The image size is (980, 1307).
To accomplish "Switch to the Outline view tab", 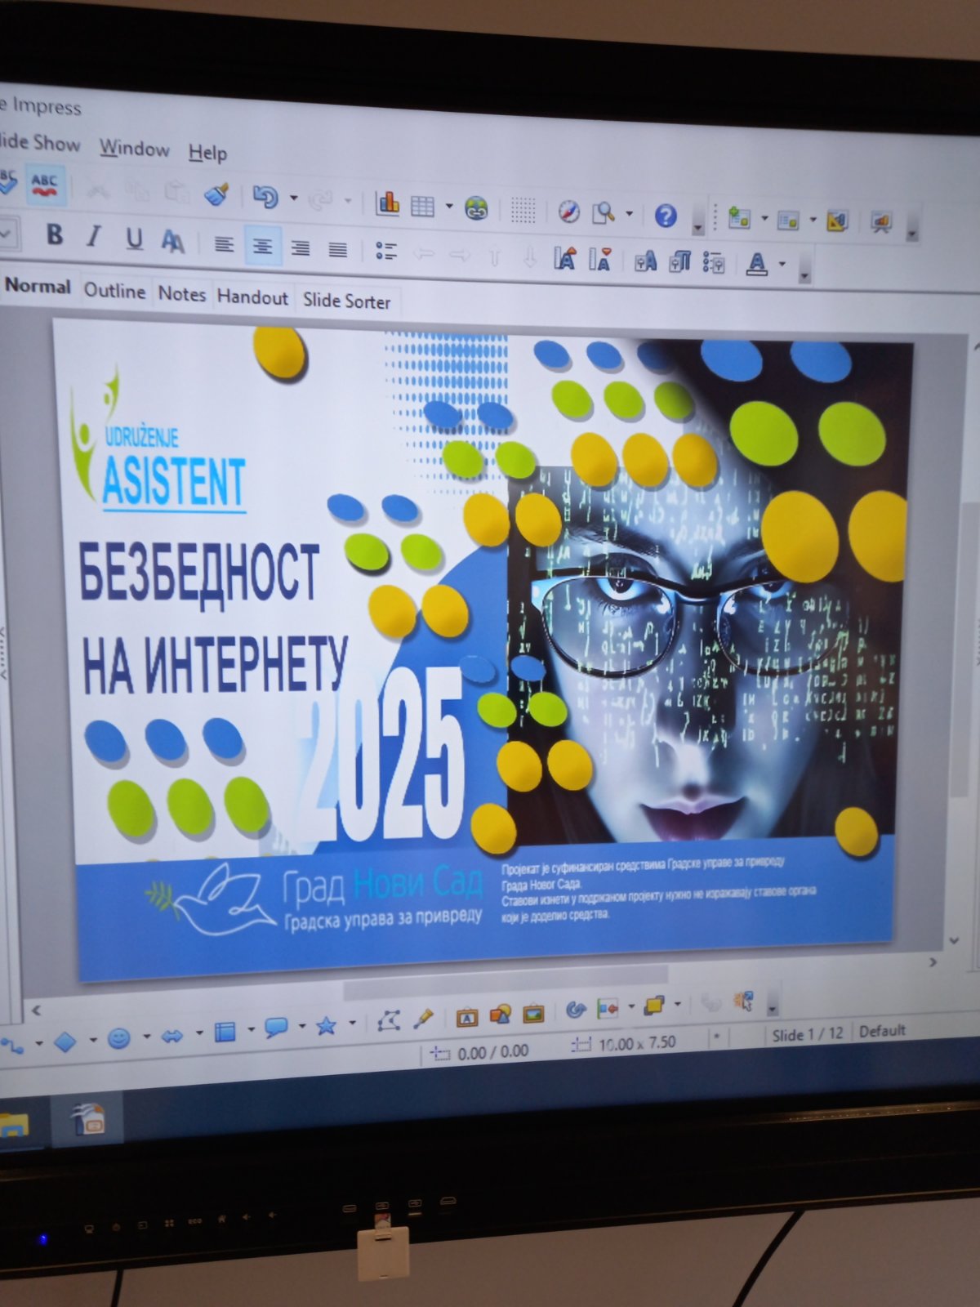I will [114, 291].
